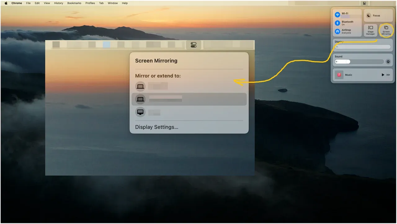The width and height of the screenshot is (397, 224).
Task: Click the Music album artwork thumbnail
Action: point(339,75)
